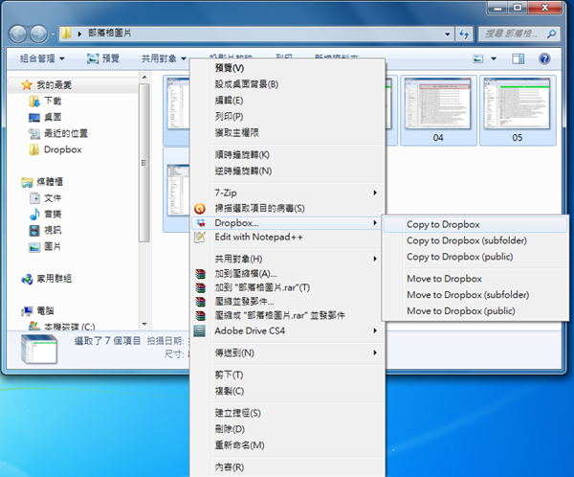The width and height of the screenshot is (574, 477).
Task: Expand 共用對象(H) submenu
Action: (288, 259)
